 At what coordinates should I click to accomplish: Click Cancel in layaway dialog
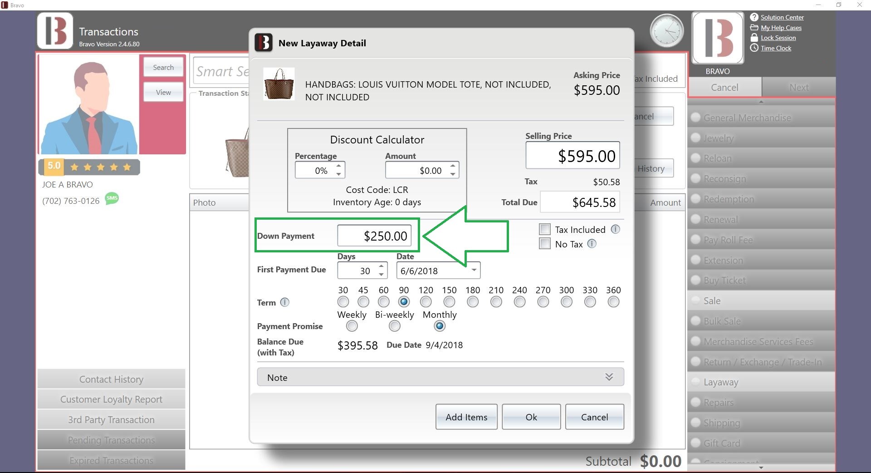click(594, 417)
